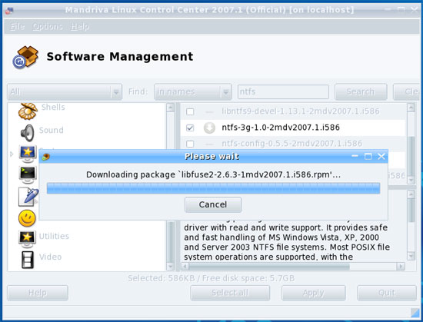
Task: Open the 'in names' search dropdown
Action: point(193,92)
